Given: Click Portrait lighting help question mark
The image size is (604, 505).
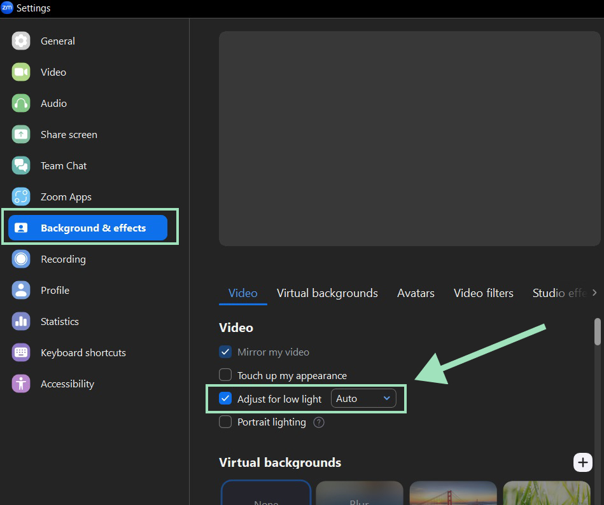Looking at the screenshot, I should [x=319, y=422].
